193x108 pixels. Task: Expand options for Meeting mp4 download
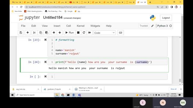(x=101, y=89)
